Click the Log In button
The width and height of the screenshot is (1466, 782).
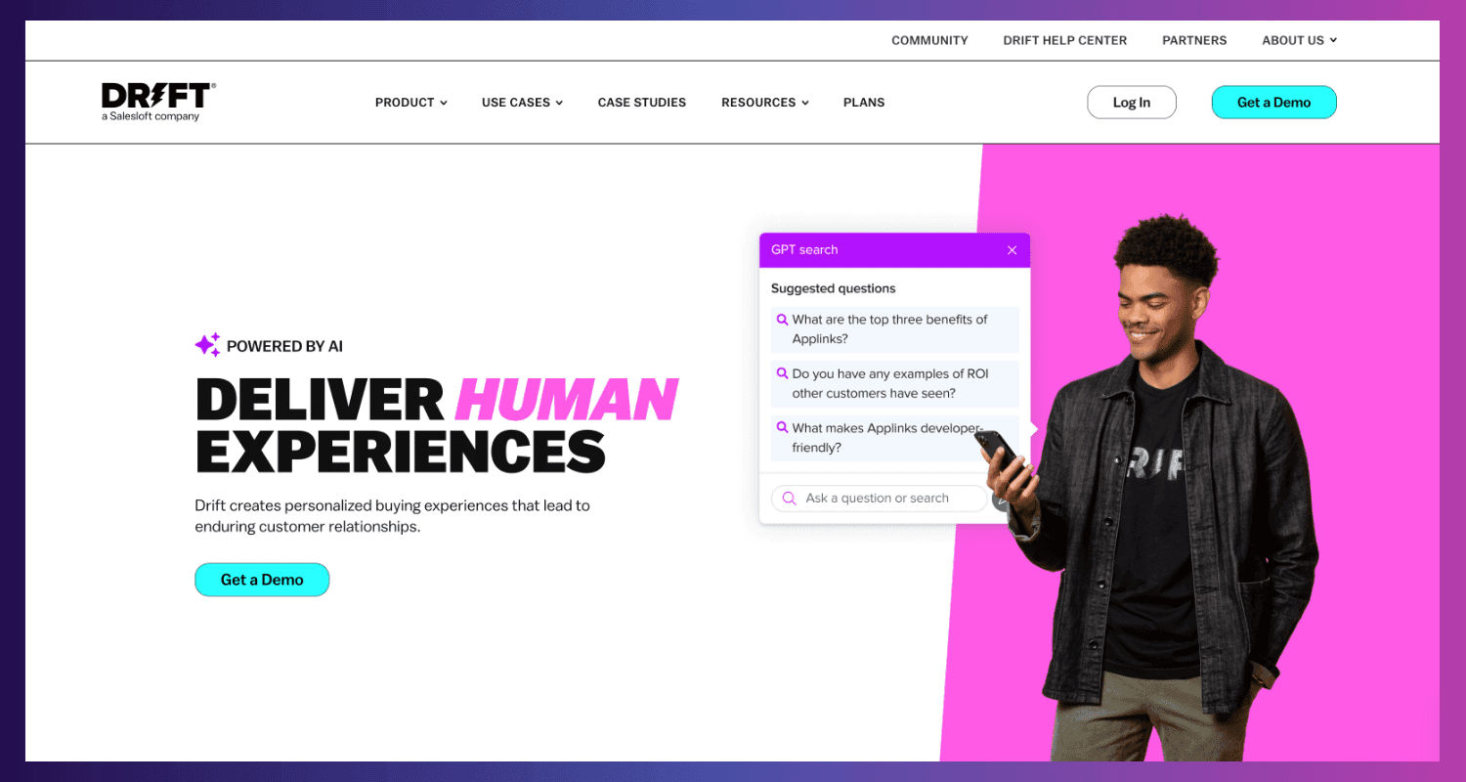[x=1132, y=103]
